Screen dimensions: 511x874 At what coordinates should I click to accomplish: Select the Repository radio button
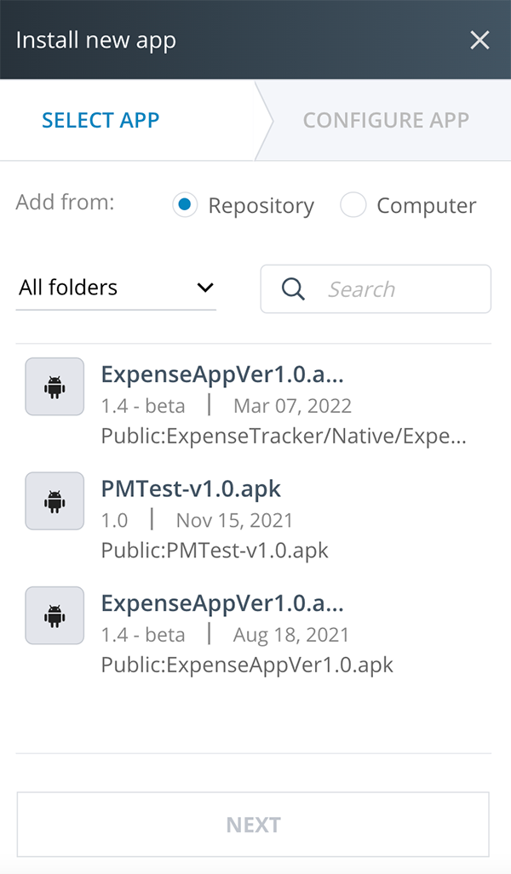point(185,205)
